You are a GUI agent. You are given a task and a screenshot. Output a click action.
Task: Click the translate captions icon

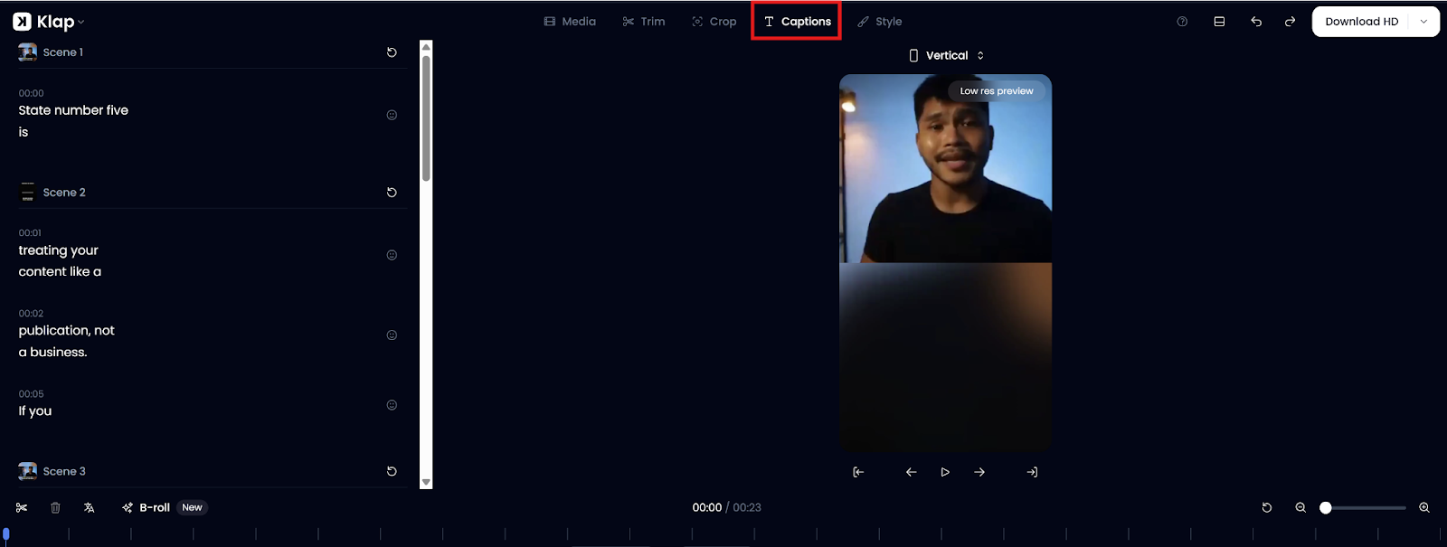[89, 508]
